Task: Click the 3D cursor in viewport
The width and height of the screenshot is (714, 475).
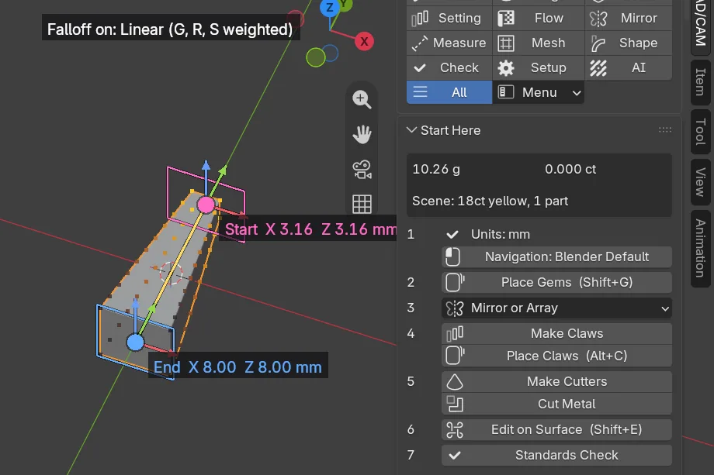Action: click(x=172, y=273)
